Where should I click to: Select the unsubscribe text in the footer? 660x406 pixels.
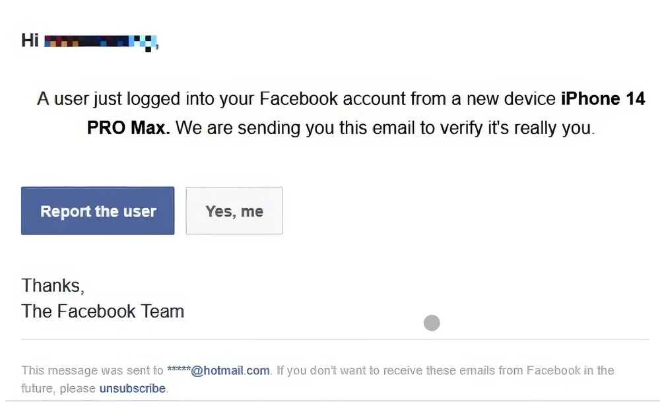coord(131,389)
